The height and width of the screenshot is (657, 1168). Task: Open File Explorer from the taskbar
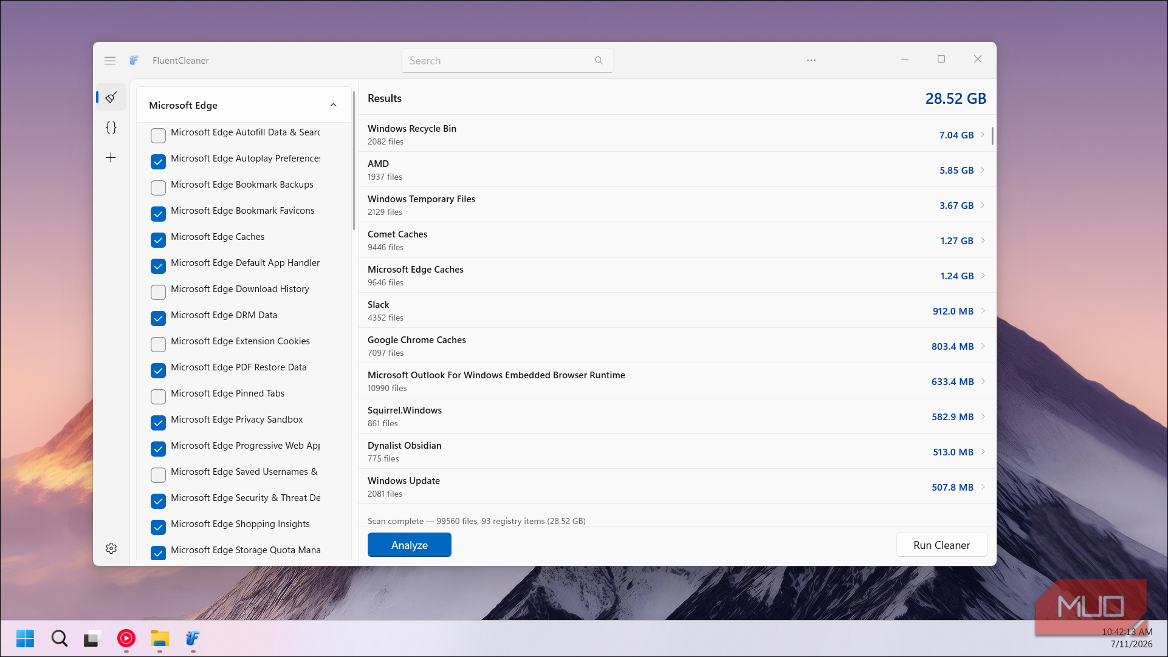(159, 638)
